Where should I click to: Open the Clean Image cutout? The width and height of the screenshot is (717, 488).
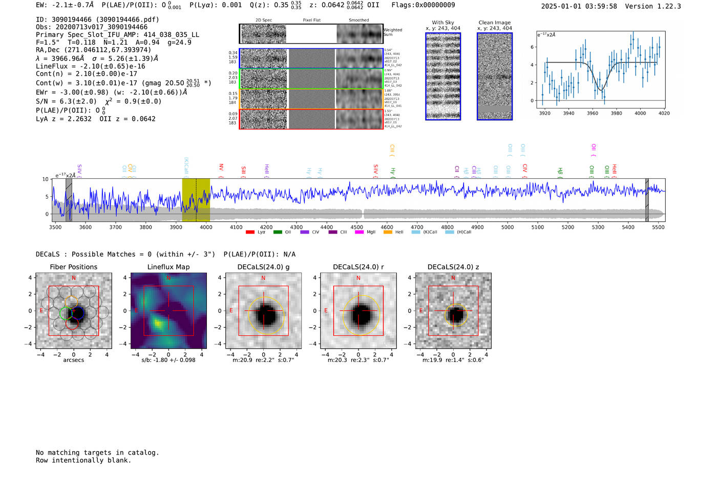pos(494,76)
